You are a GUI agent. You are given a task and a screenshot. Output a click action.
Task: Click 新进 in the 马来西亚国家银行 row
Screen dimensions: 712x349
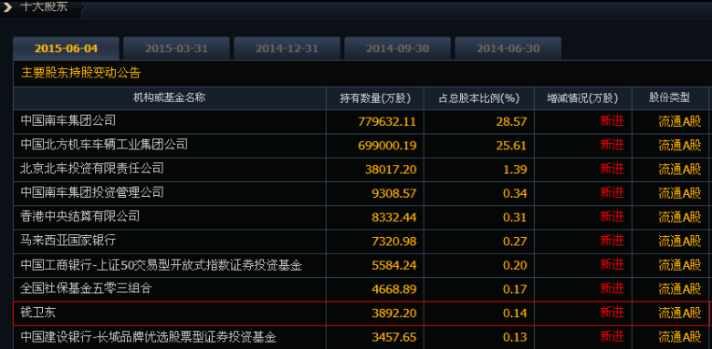tap(613, 241)
